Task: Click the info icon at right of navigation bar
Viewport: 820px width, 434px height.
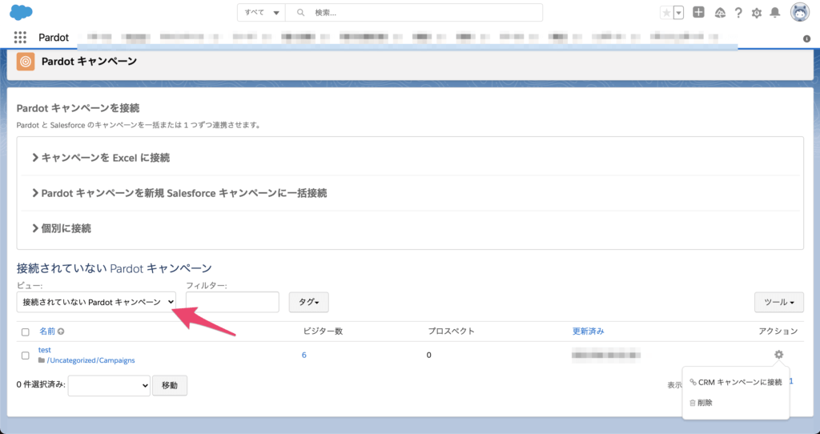Action: 807,38
